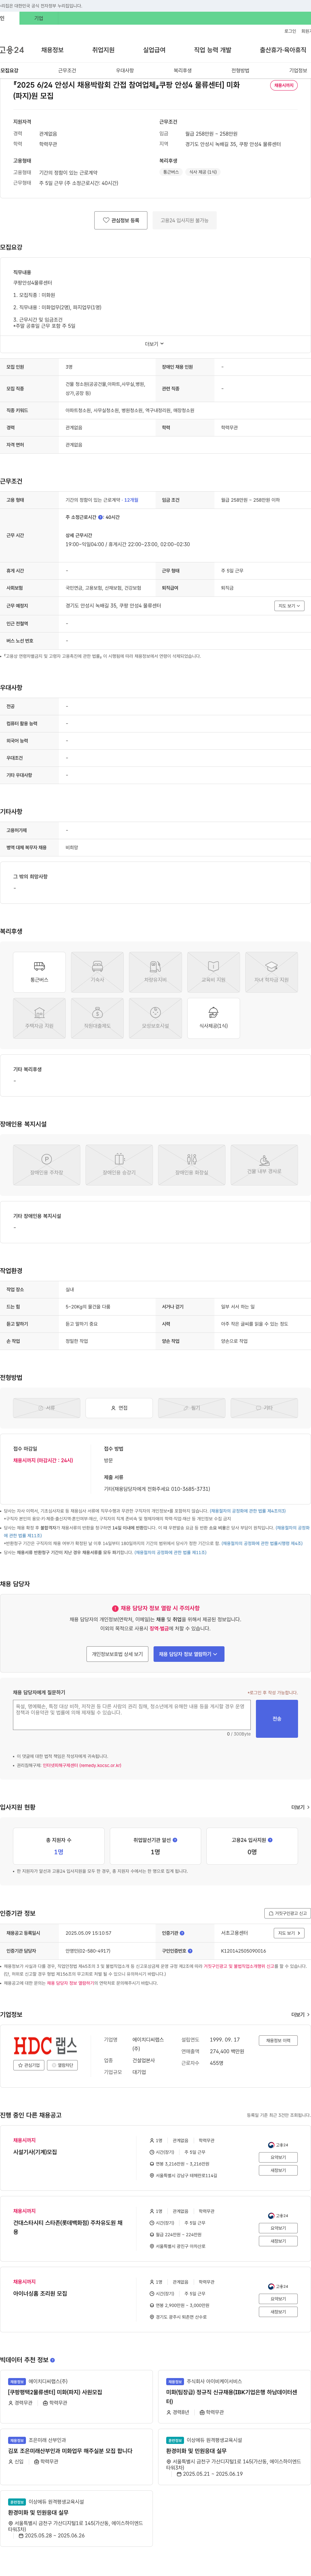The height and width of the screenshot is (2576, 311).
Task: Open the 취업지원 main menu
Action: point(104,50)
